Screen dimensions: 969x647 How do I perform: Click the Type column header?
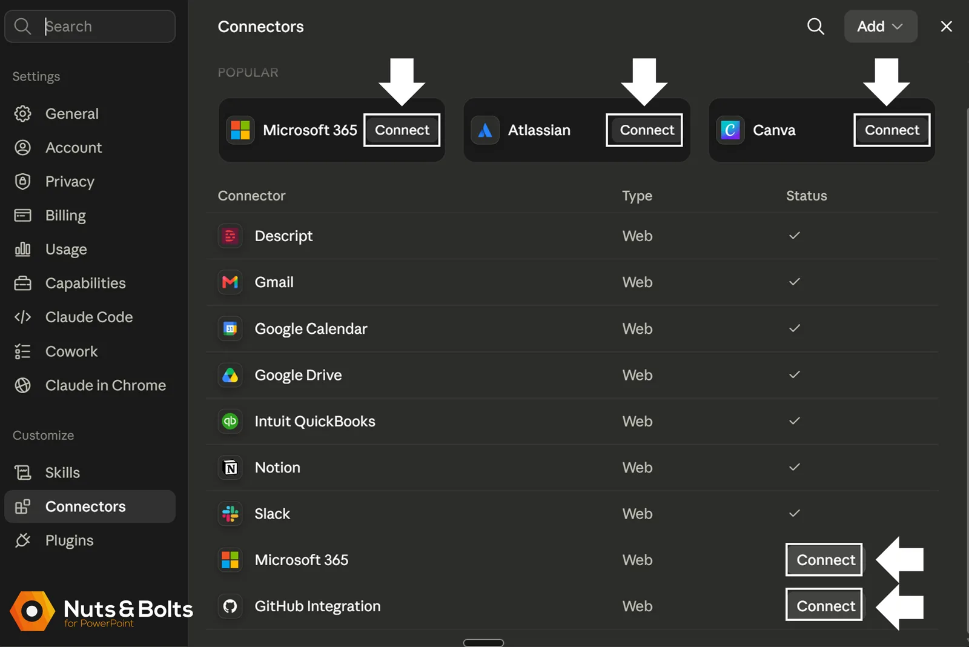(x=637, y=196)
